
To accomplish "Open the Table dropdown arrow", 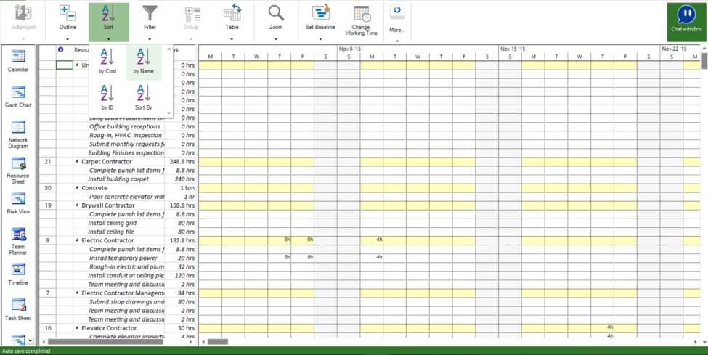I will click(232, 40).
